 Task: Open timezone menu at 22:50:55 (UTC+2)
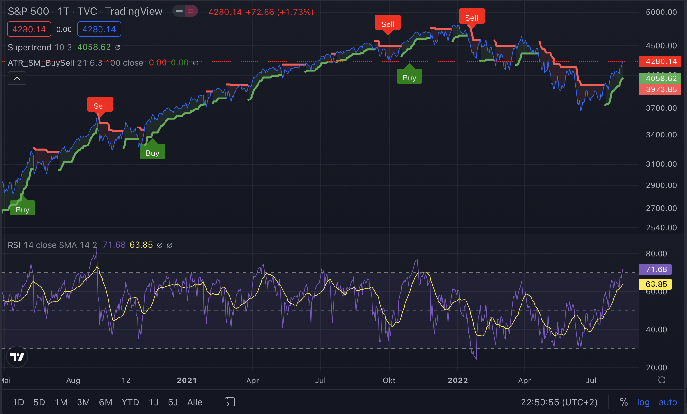(x=559, y=402)
